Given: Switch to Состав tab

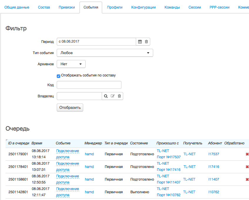Looking at the screenshot, I should (x=44, y=7).
